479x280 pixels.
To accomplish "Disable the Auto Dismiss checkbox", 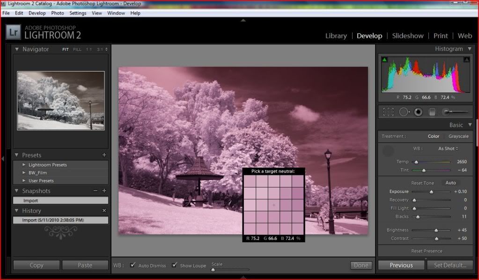I will [133, 265].
